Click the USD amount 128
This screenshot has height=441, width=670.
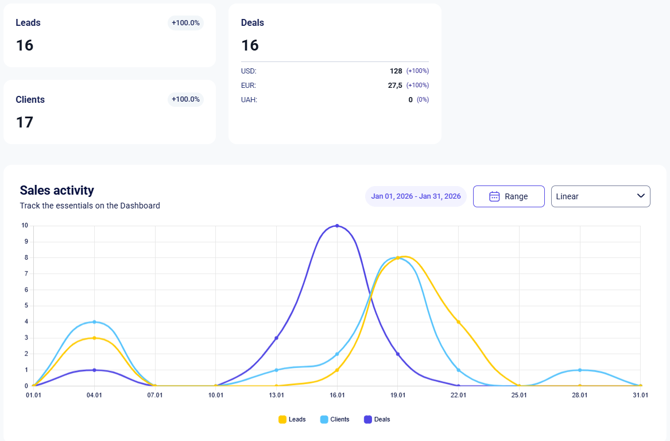(x=396, y=71)
